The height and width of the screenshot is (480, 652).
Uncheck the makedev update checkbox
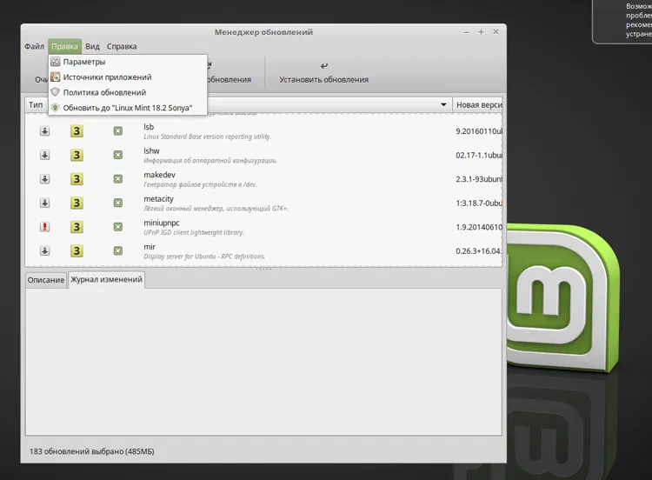118,179
